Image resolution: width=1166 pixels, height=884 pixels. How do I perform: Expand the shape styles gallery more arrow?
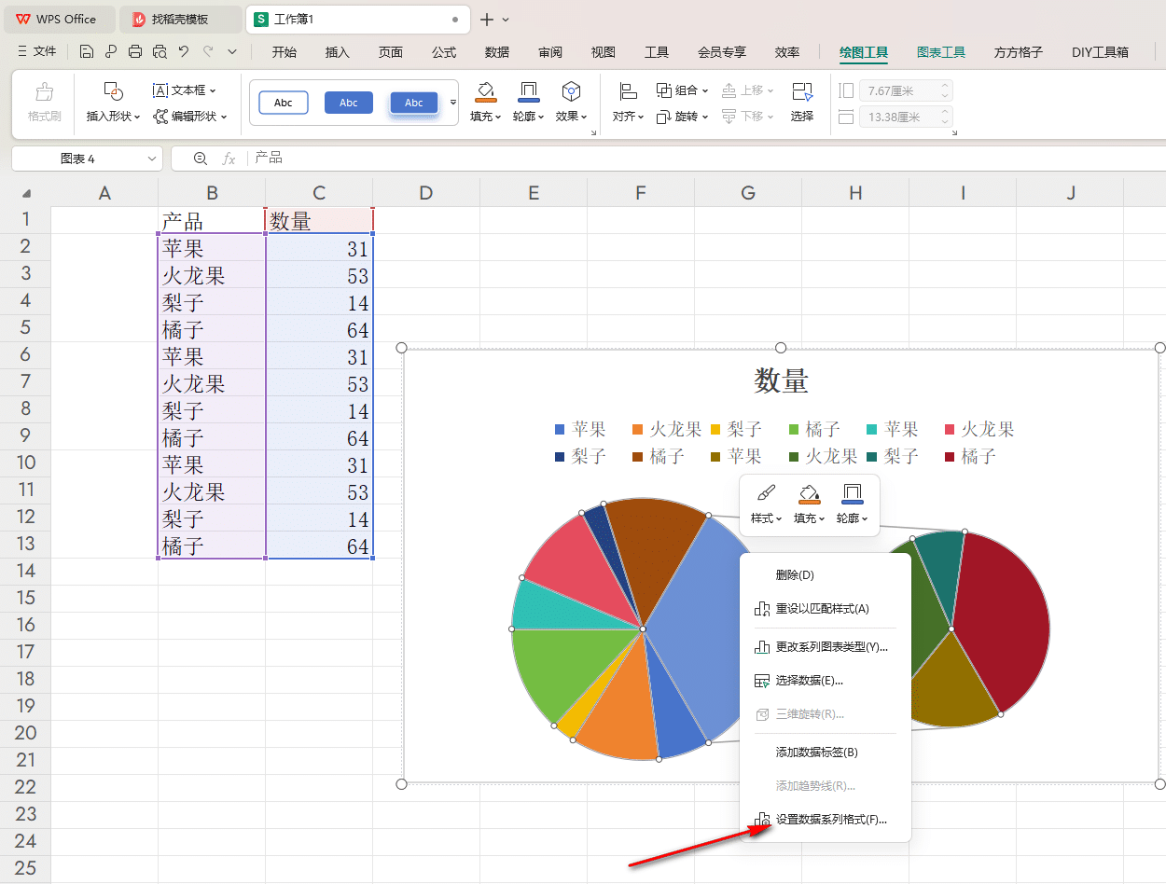click(x=453, y=103)
